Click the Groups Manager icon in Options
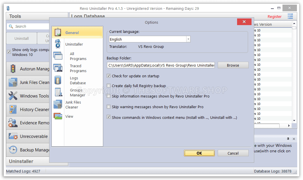The height and width of the screenshot is (180, 303). (x=58, y=92)
